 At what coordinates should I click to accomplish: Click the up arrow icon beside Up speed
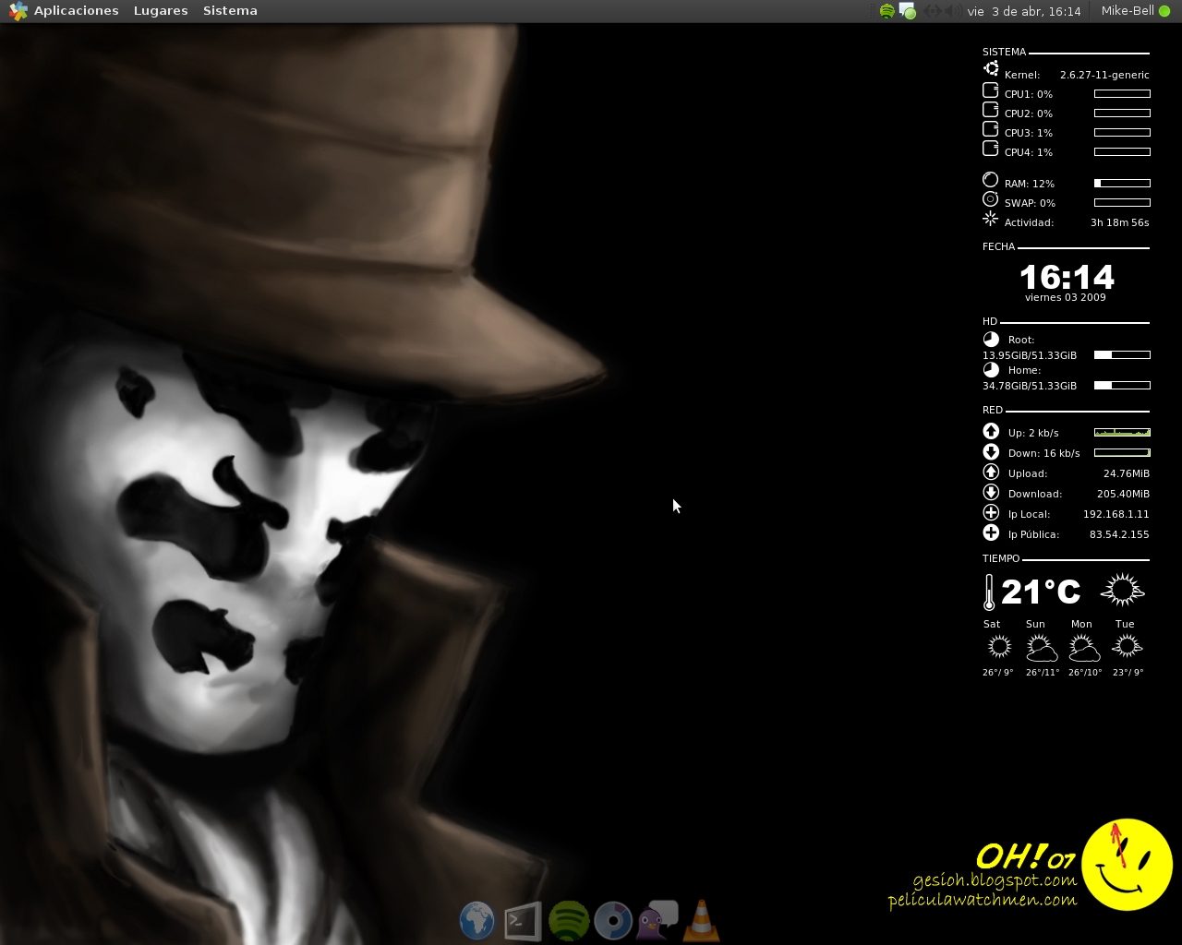(991, 431)
